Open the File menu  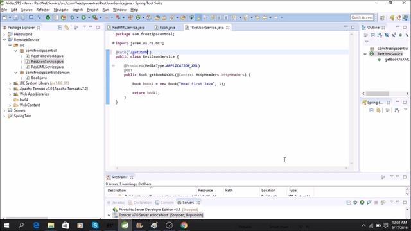(x=4, y=10)
